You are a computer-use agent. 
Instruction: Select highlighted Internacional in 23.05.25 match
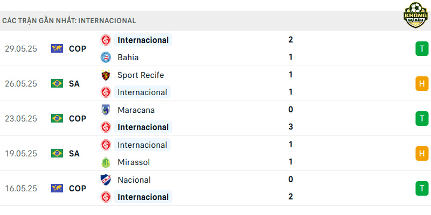pos(143,127)
